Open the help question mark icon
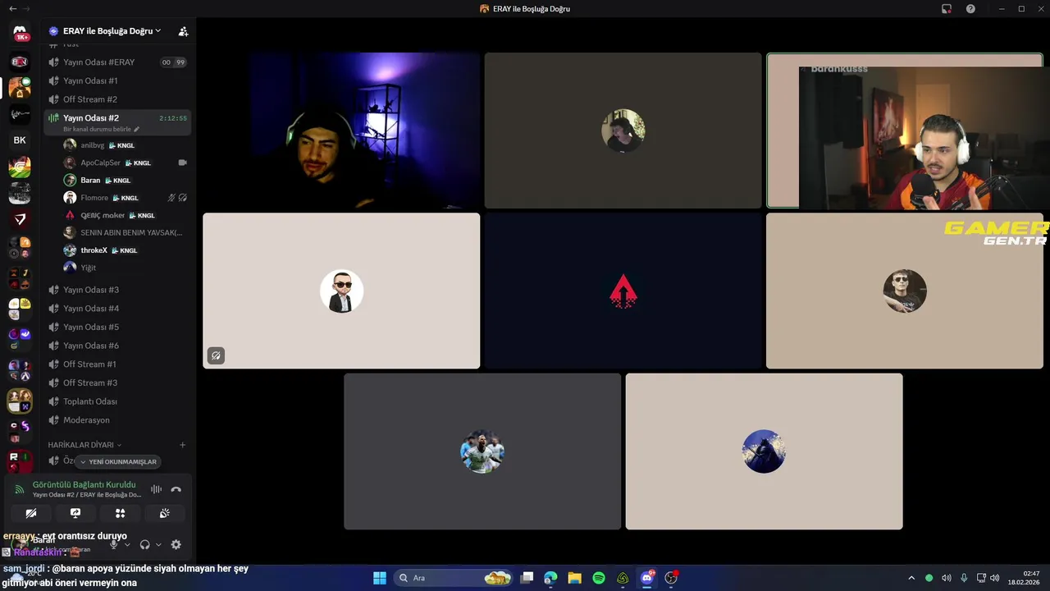 [970, 9]
